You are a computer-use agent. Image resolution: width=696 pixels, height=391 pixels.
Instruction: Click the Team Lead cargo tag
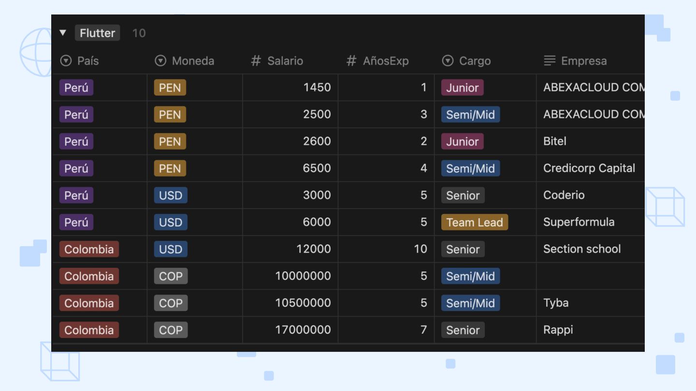[x=474, y=222]
